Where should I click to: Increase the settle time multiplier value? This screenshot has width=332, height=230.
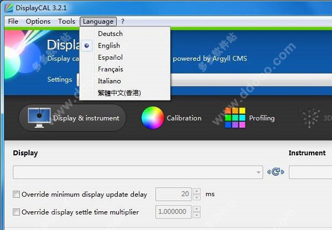pos(196,209)
